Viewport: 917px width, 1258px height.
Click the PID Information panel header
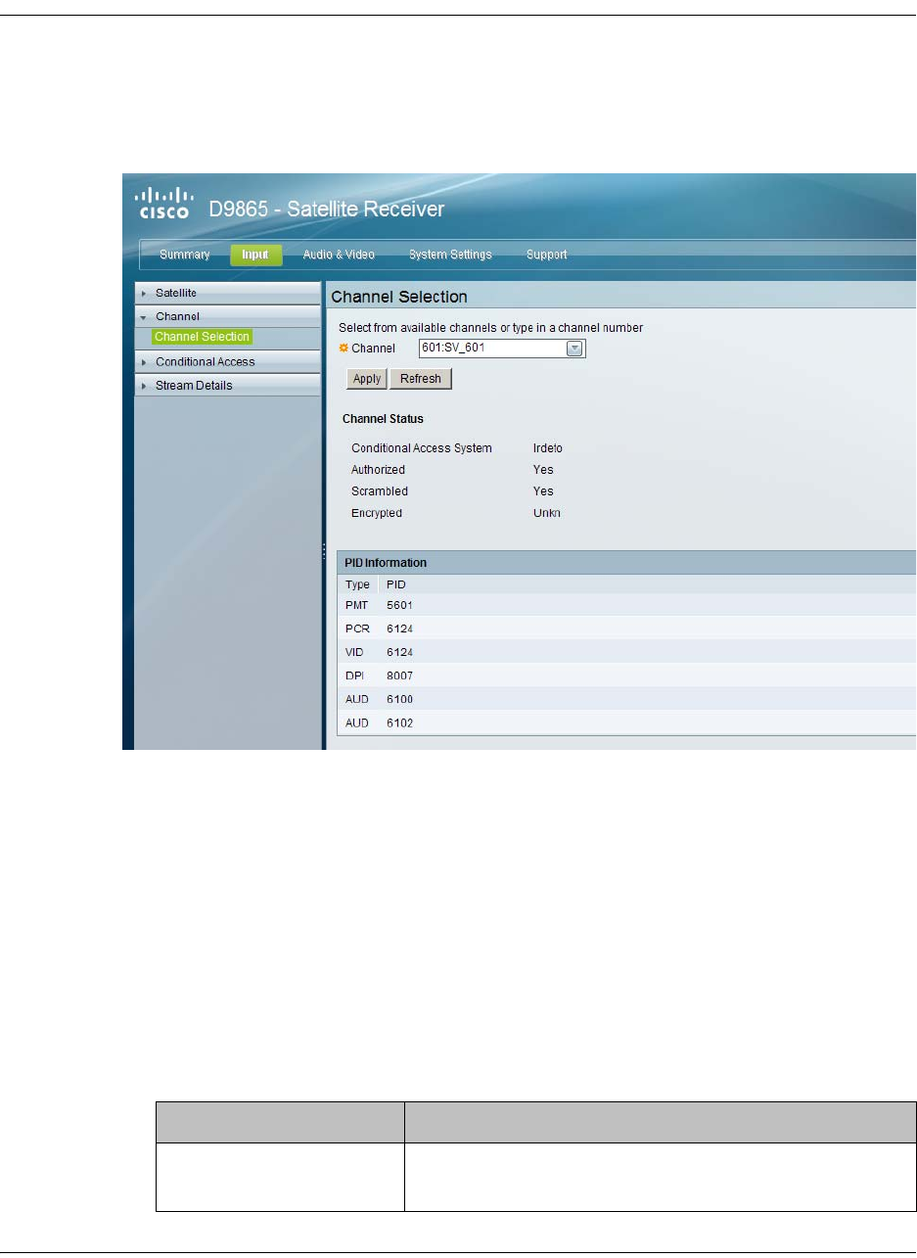626,563
